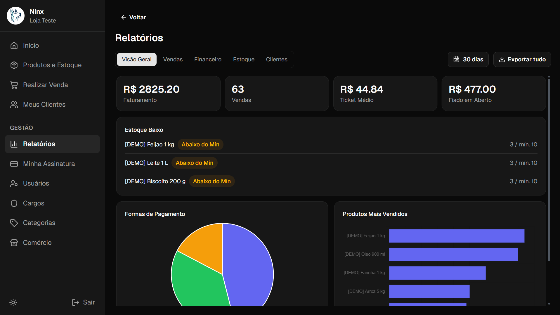Click the Sair logout arrow icon
Viewport: 560px width, 315px height.
(x=76, y=302)
